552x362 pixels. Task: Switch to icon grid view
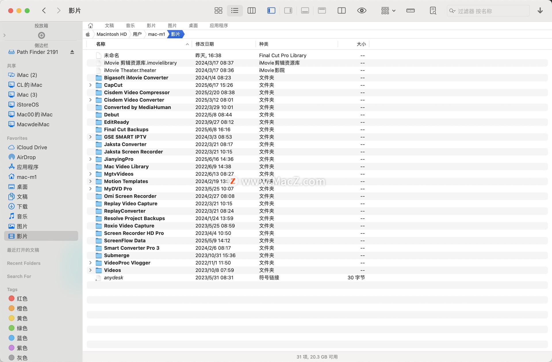(x=218, y=11)
